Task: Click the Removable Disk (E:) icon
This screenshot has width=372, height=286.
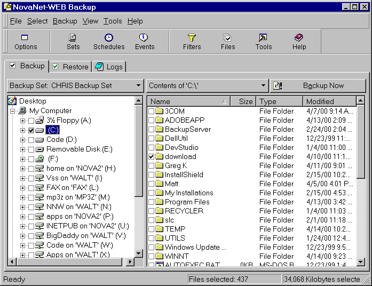Action: (x=39, y=149)
